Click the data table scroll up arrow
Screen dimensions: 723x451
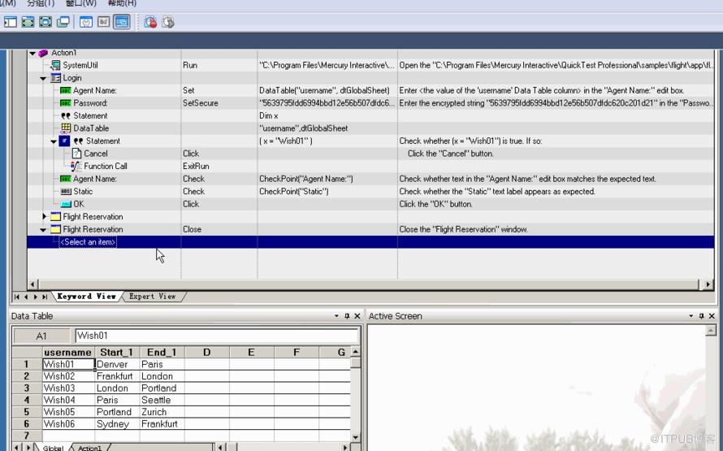355,352
